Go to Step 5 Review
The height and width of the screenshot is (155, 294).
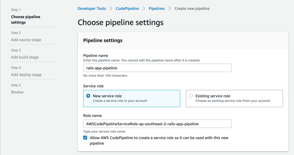(17, 92)
